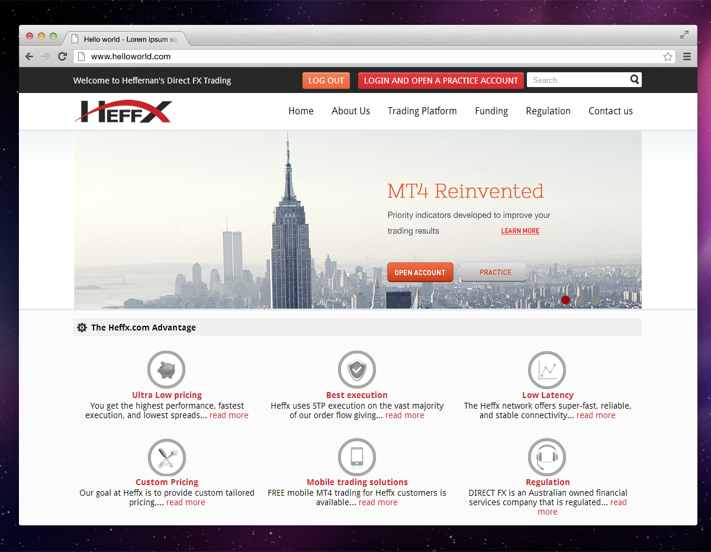Click the orange OPEN ACCOUNT button

(x=420, y=272)
